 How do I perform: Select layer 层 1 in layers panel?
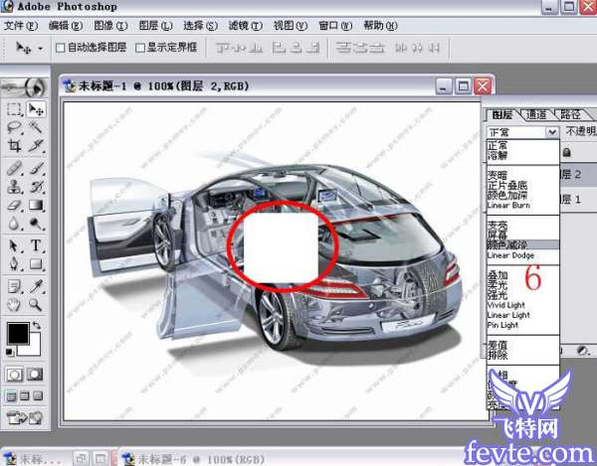[x=579, y=199]
